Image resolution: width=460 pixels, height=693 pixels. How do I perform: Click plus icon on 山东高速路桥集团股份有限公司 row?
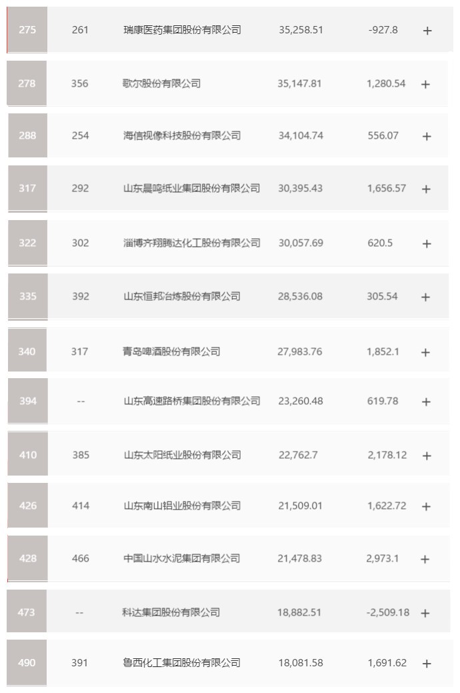[426, 402]
